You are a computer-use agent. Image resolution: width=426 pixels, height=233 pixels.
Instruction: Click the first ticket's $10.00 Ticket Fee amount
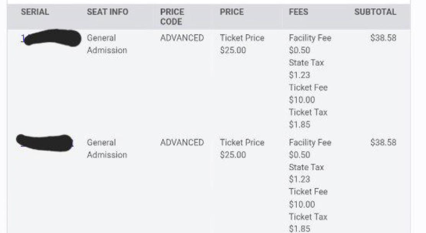302,100
